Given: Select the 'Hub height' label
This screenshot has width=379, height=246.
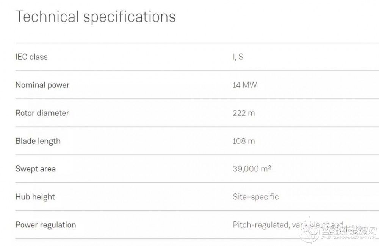Looking at the screenshot, I should pyautogui.click(x=35, y=197).
